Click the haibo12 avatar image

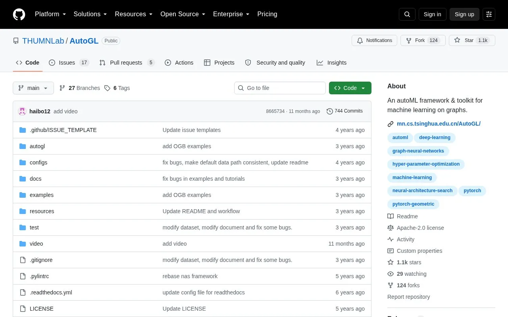[22, 111]
